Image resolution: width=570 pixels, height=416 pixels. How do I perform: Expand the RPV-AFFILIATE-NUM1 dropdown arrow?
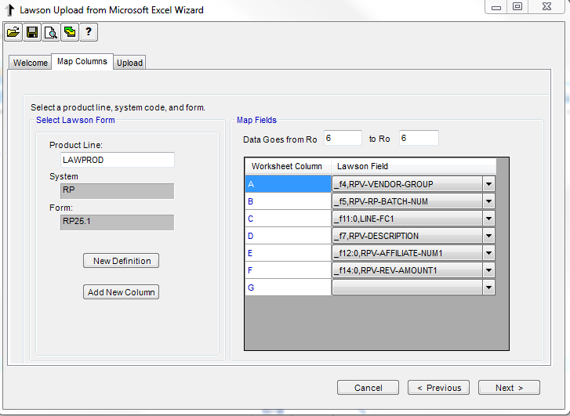click(x=488, y=254)
